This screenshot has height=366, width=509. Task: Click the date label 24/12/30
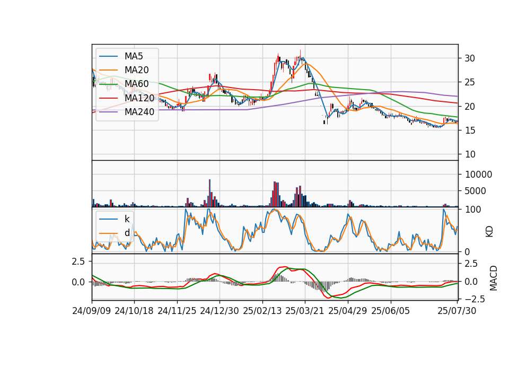tap(220, 311)
